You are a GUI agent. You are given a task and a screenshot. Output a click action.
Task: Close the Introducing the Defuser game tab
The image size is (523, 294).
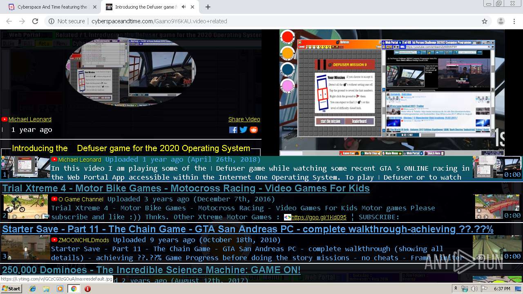[x=193, y=7]
